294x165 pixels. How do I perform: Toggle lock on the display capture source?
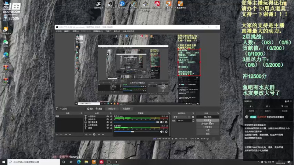(x=111, y=122)
